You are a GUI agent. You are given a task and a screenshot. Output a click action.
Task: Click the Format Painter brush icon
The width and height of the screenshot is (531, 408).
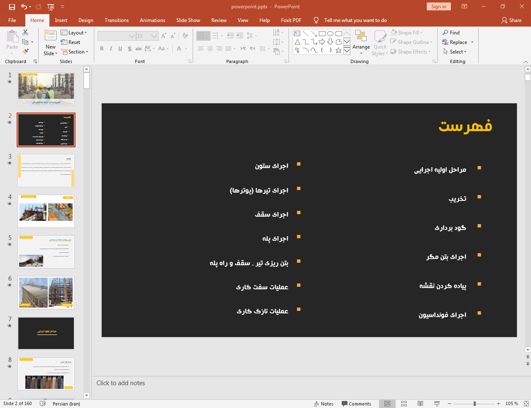[x=25, y=51]
